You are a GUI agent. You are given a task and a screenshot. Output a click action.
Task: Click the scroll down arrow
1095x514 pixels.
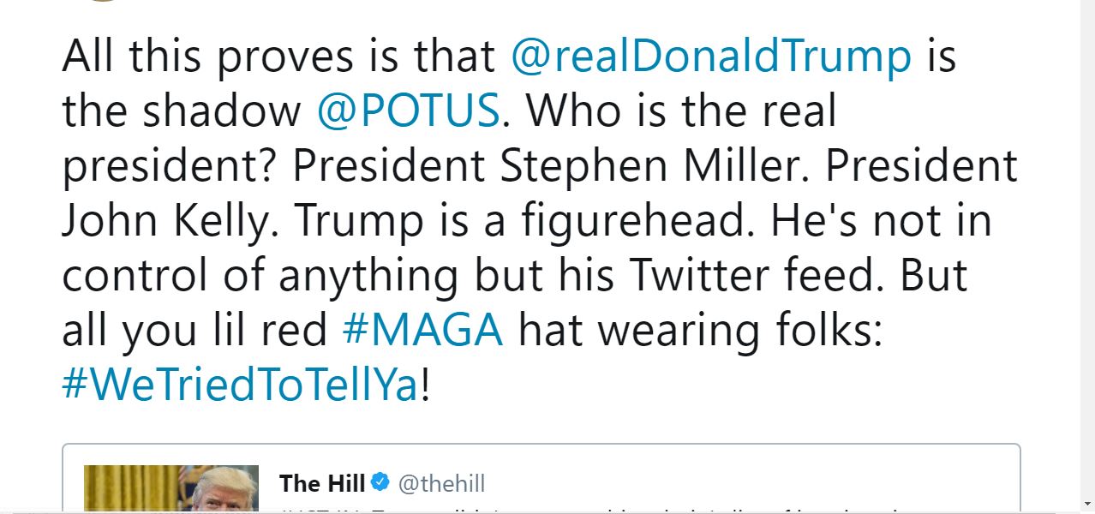[x=1086, y=502]
